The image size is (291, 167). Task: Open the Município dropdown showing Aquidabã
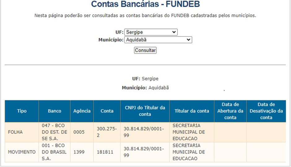[x=158, y=40]
